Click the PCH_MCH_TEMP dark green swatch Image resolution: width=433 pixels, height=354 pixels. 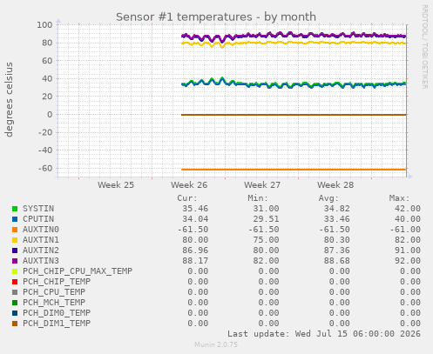coord(15,303)
